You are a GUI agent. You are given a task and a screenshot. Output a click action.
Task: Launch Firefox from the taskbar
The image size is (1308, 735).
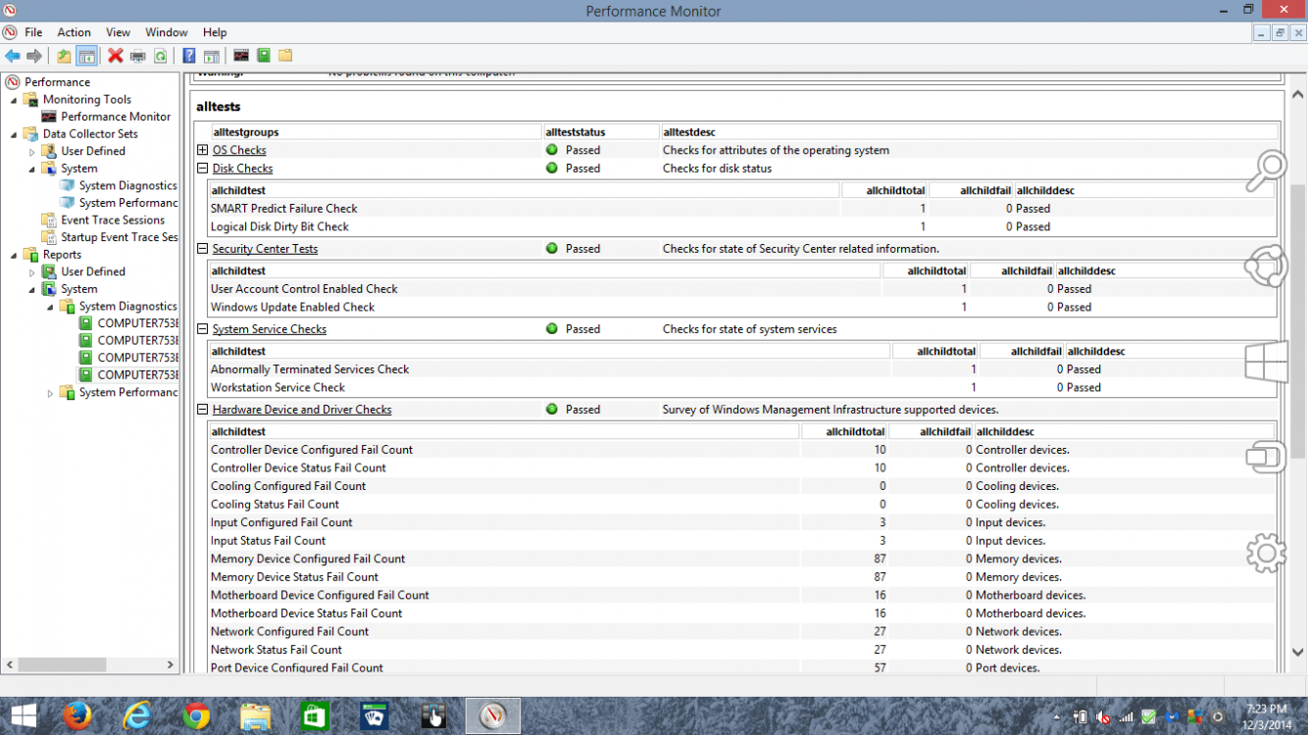(x=76, y=716)
